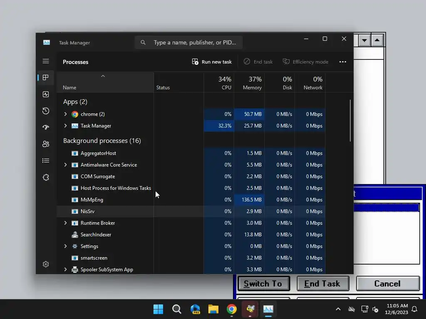Focus the name, publisher, or PID search field

[188, 42]
